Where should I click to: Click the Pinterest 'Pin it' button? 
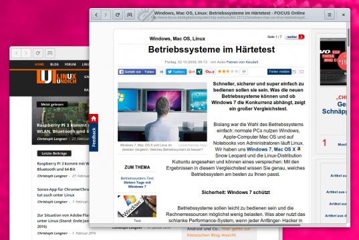tap(210, 72)
